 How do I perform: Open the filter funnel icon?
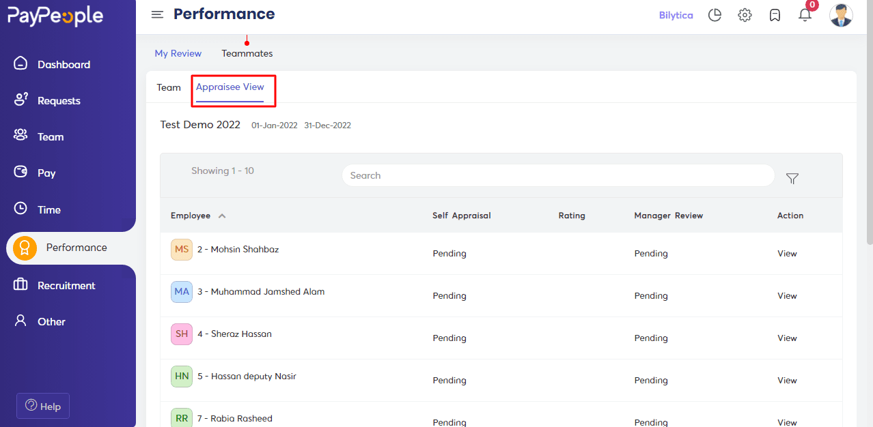pyautogui.click(x=792, y=178)
